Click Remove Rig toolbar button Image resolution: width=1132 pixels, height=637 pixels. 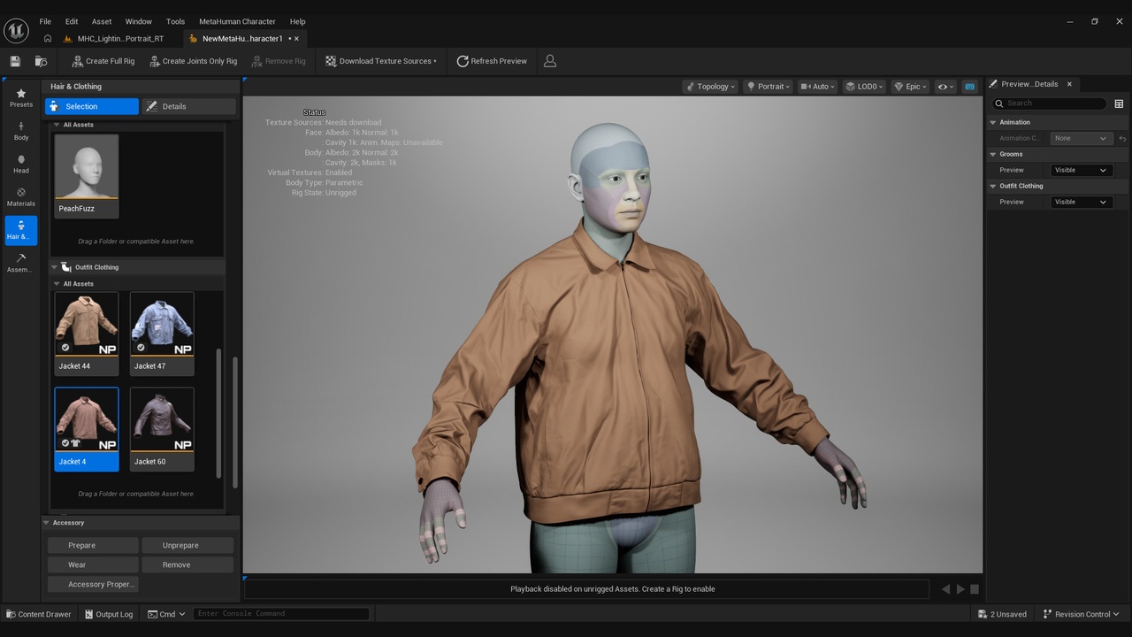point(279,61)
